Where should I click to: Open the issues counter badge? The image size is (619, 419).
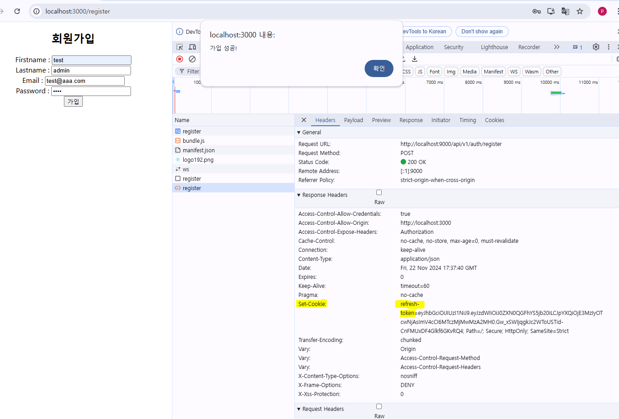[x=578, y=47]
